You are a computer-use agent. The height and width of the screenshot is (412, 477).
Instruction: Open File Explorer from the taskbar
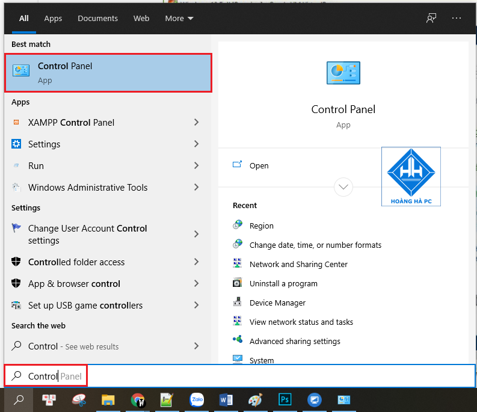(x=108, y=400)
